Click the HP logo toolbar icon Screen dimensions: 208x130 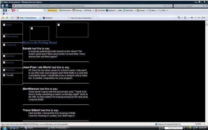[5, 10]
